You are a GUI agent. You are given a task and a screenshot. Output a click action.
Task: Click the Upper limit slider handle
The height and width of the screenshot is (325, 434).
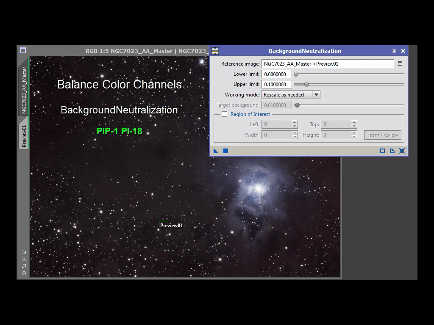tap(306, 85)
